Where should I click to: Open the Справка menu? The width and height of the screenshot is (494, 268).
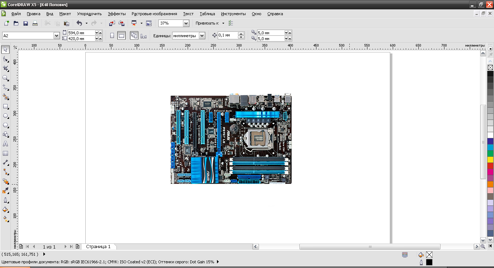pos(275,14)
